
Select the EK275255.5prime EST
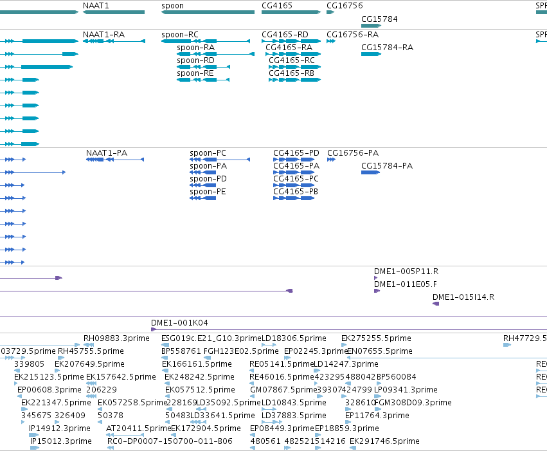point(344,345)
